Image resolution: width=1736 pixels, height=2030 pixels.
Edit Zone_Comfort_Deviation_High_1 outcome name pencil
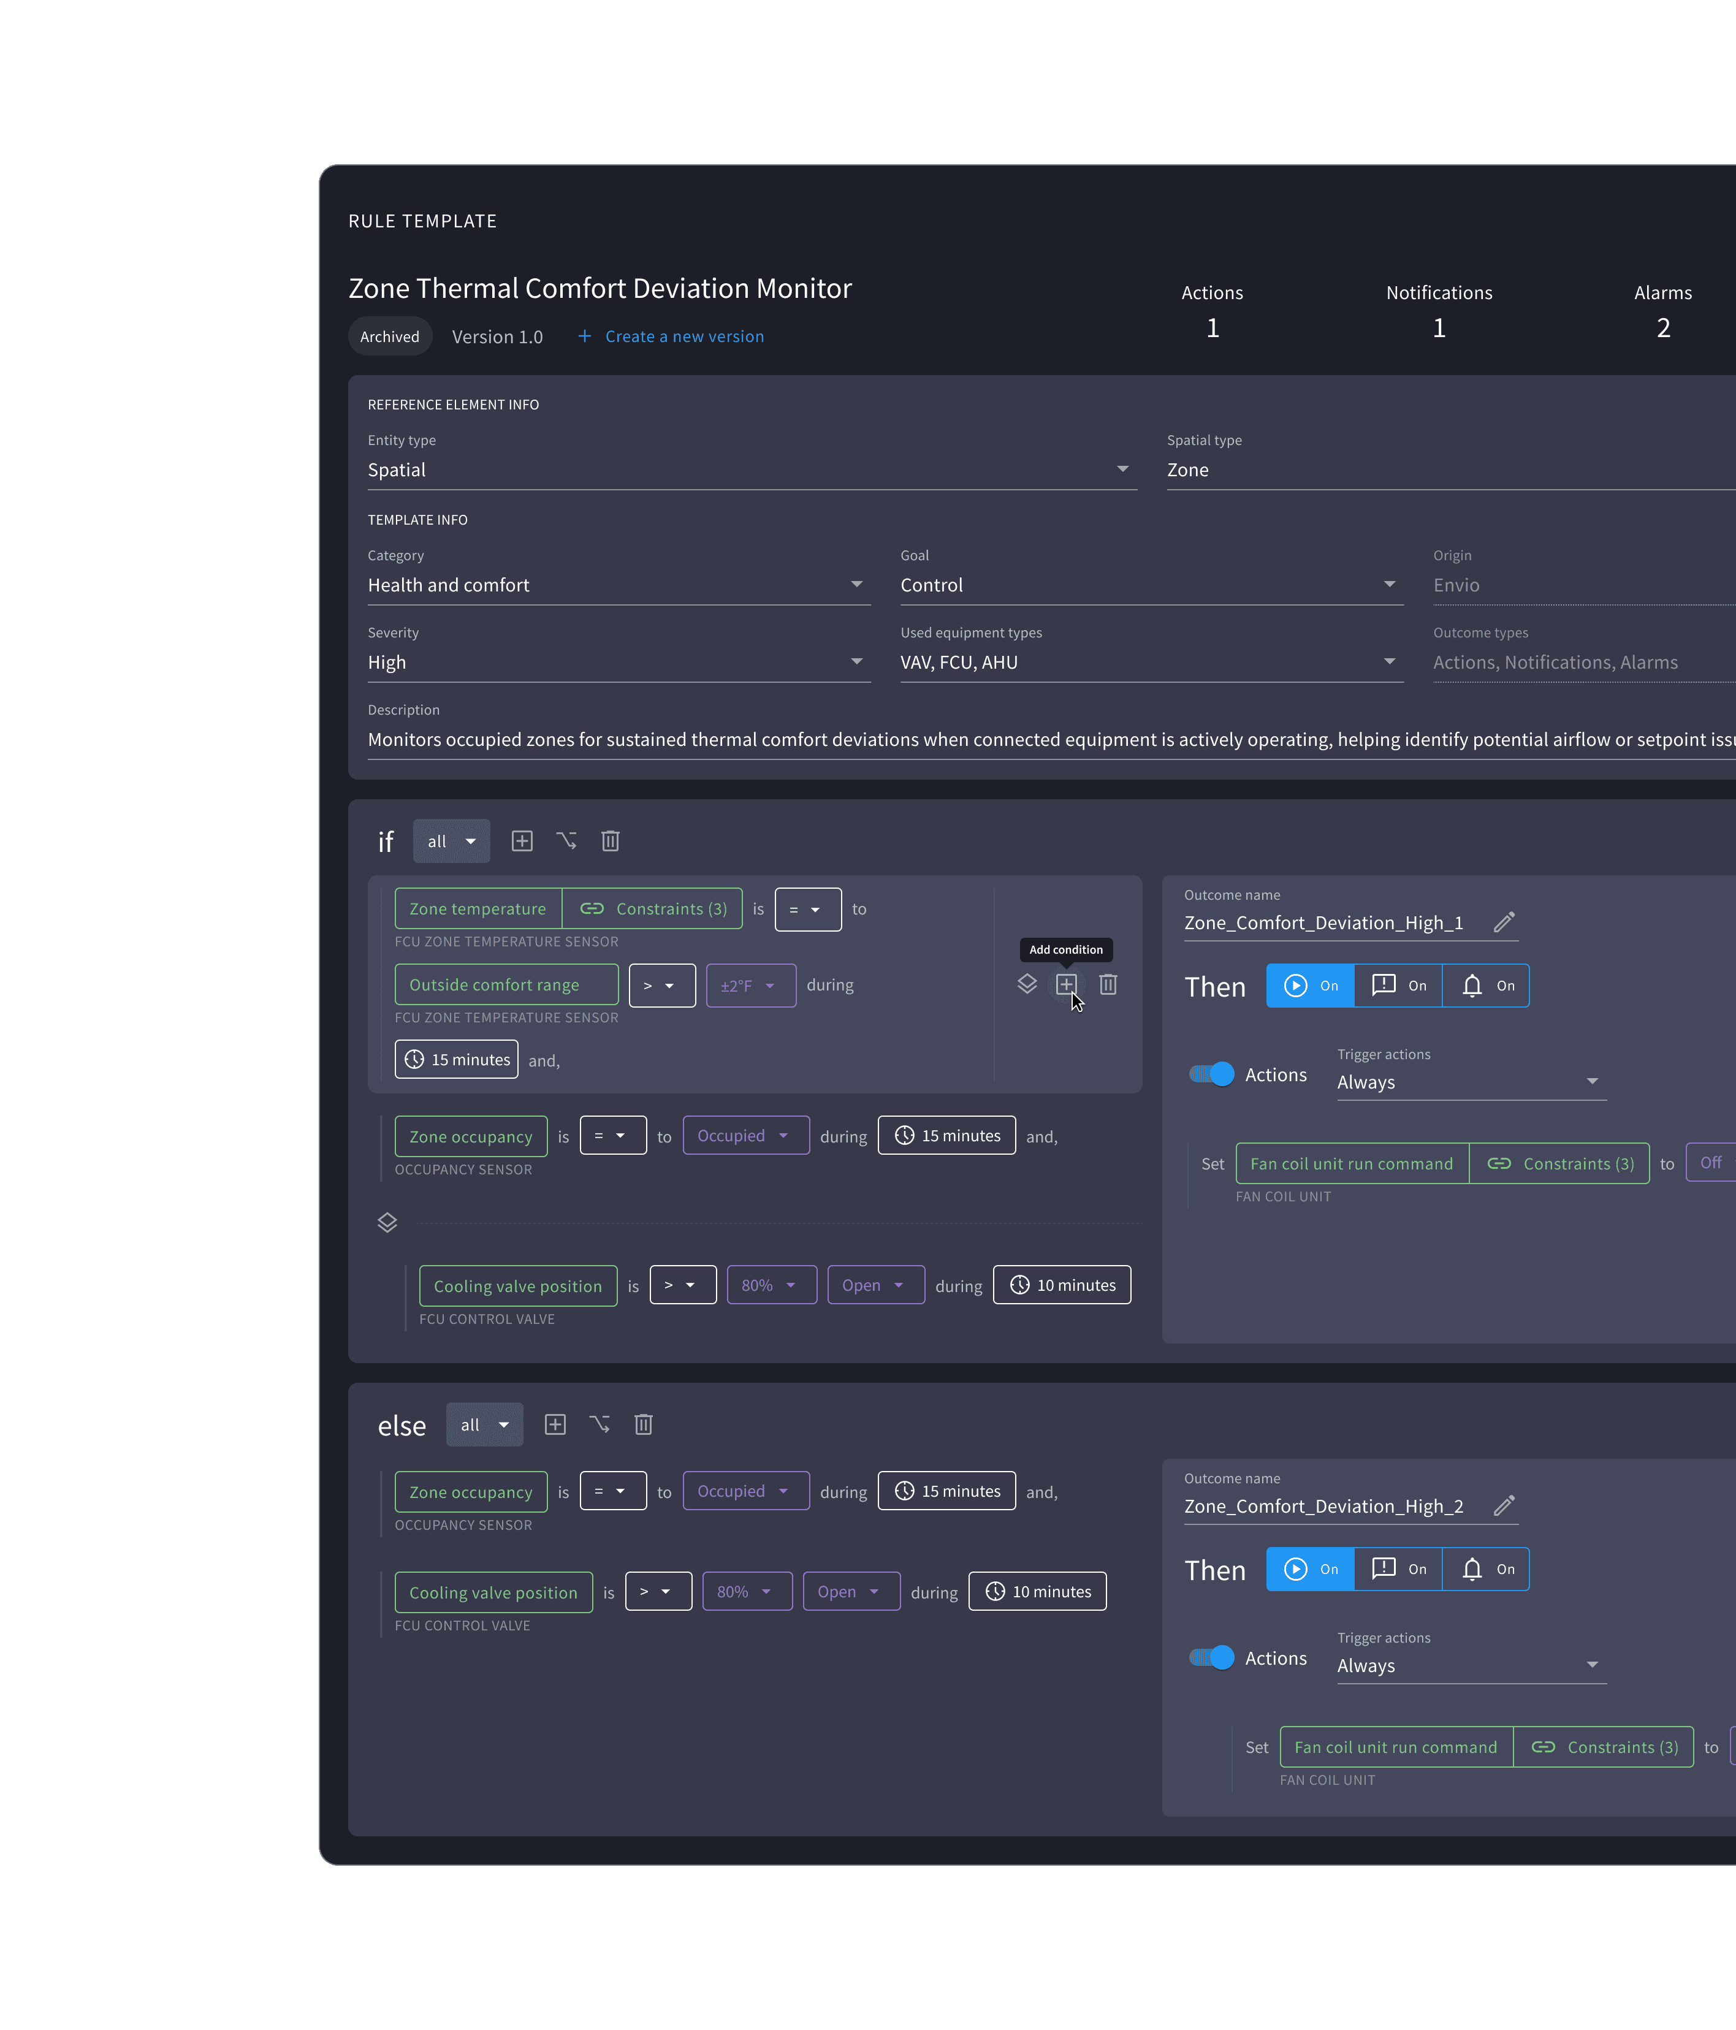click(x=1504, y=922)
